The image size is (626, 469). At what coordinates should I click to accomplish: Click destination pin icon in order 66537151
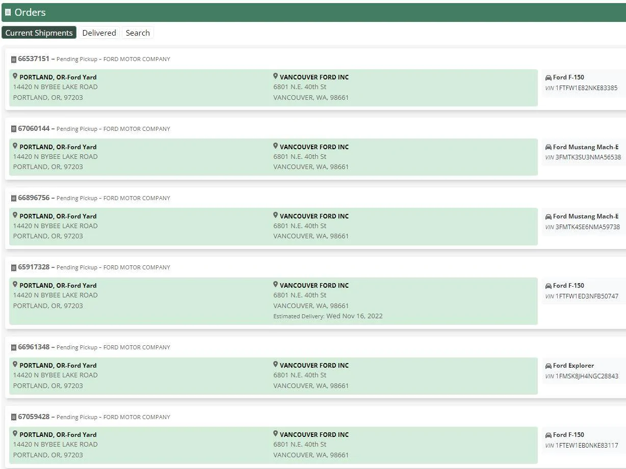[x=275, y=76]
